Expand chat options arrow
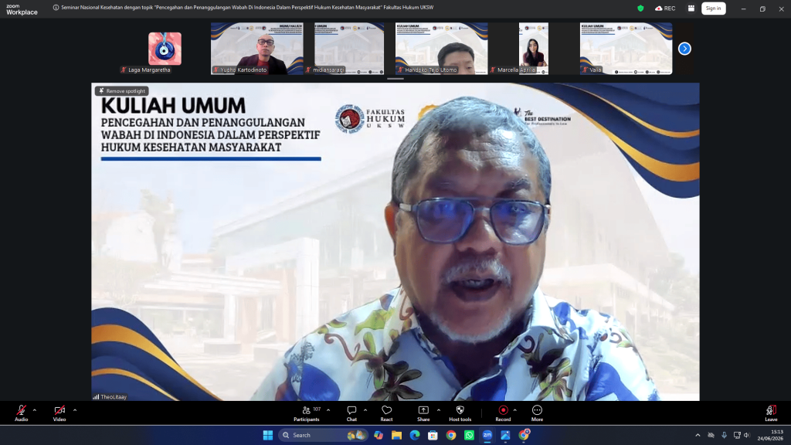The image size is (791, 445). click(x=365, y=410)
